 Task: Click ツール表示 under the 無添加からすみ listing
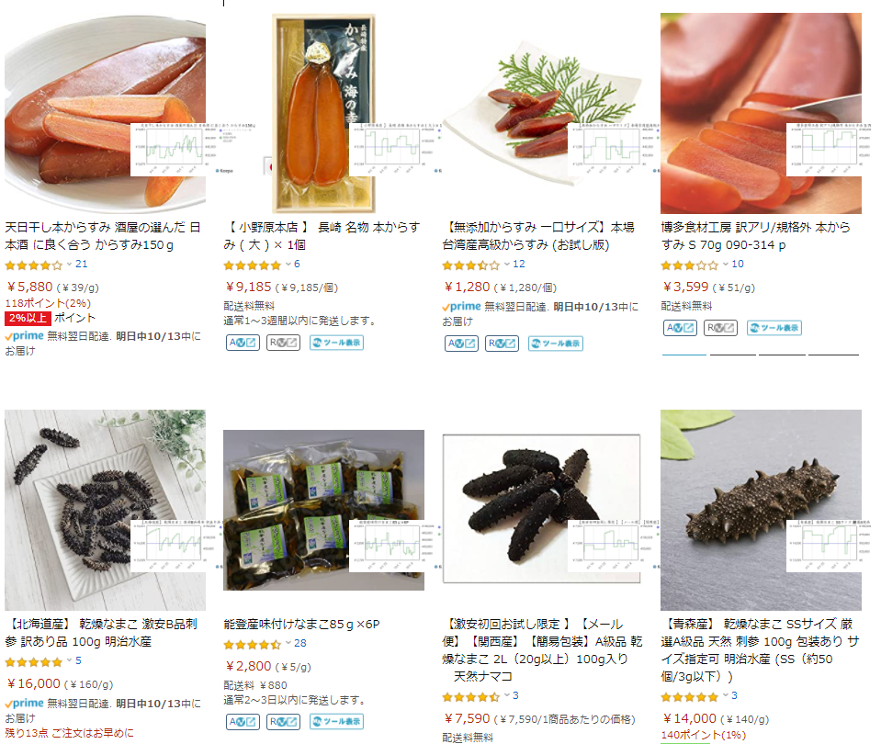tap(556, 344)
